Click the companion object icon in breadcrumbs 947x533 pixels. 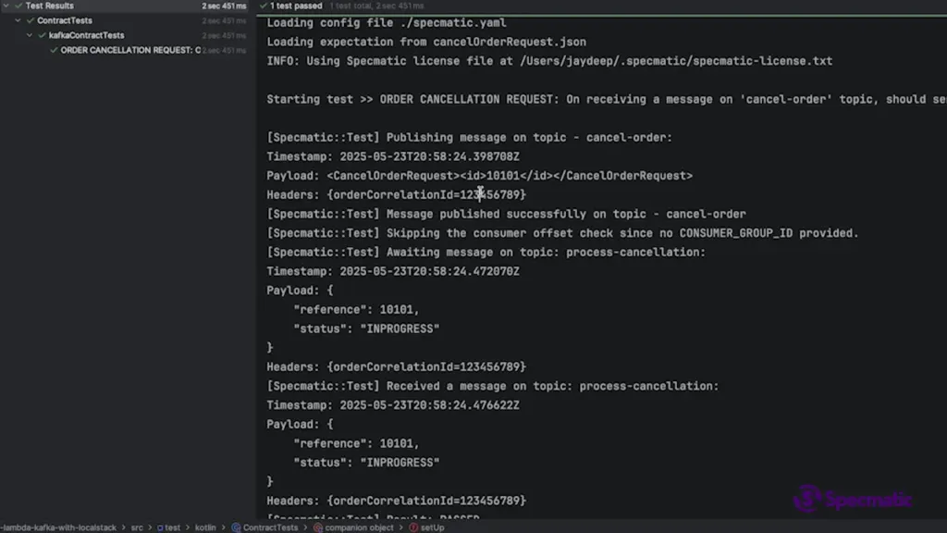(318, 527)
